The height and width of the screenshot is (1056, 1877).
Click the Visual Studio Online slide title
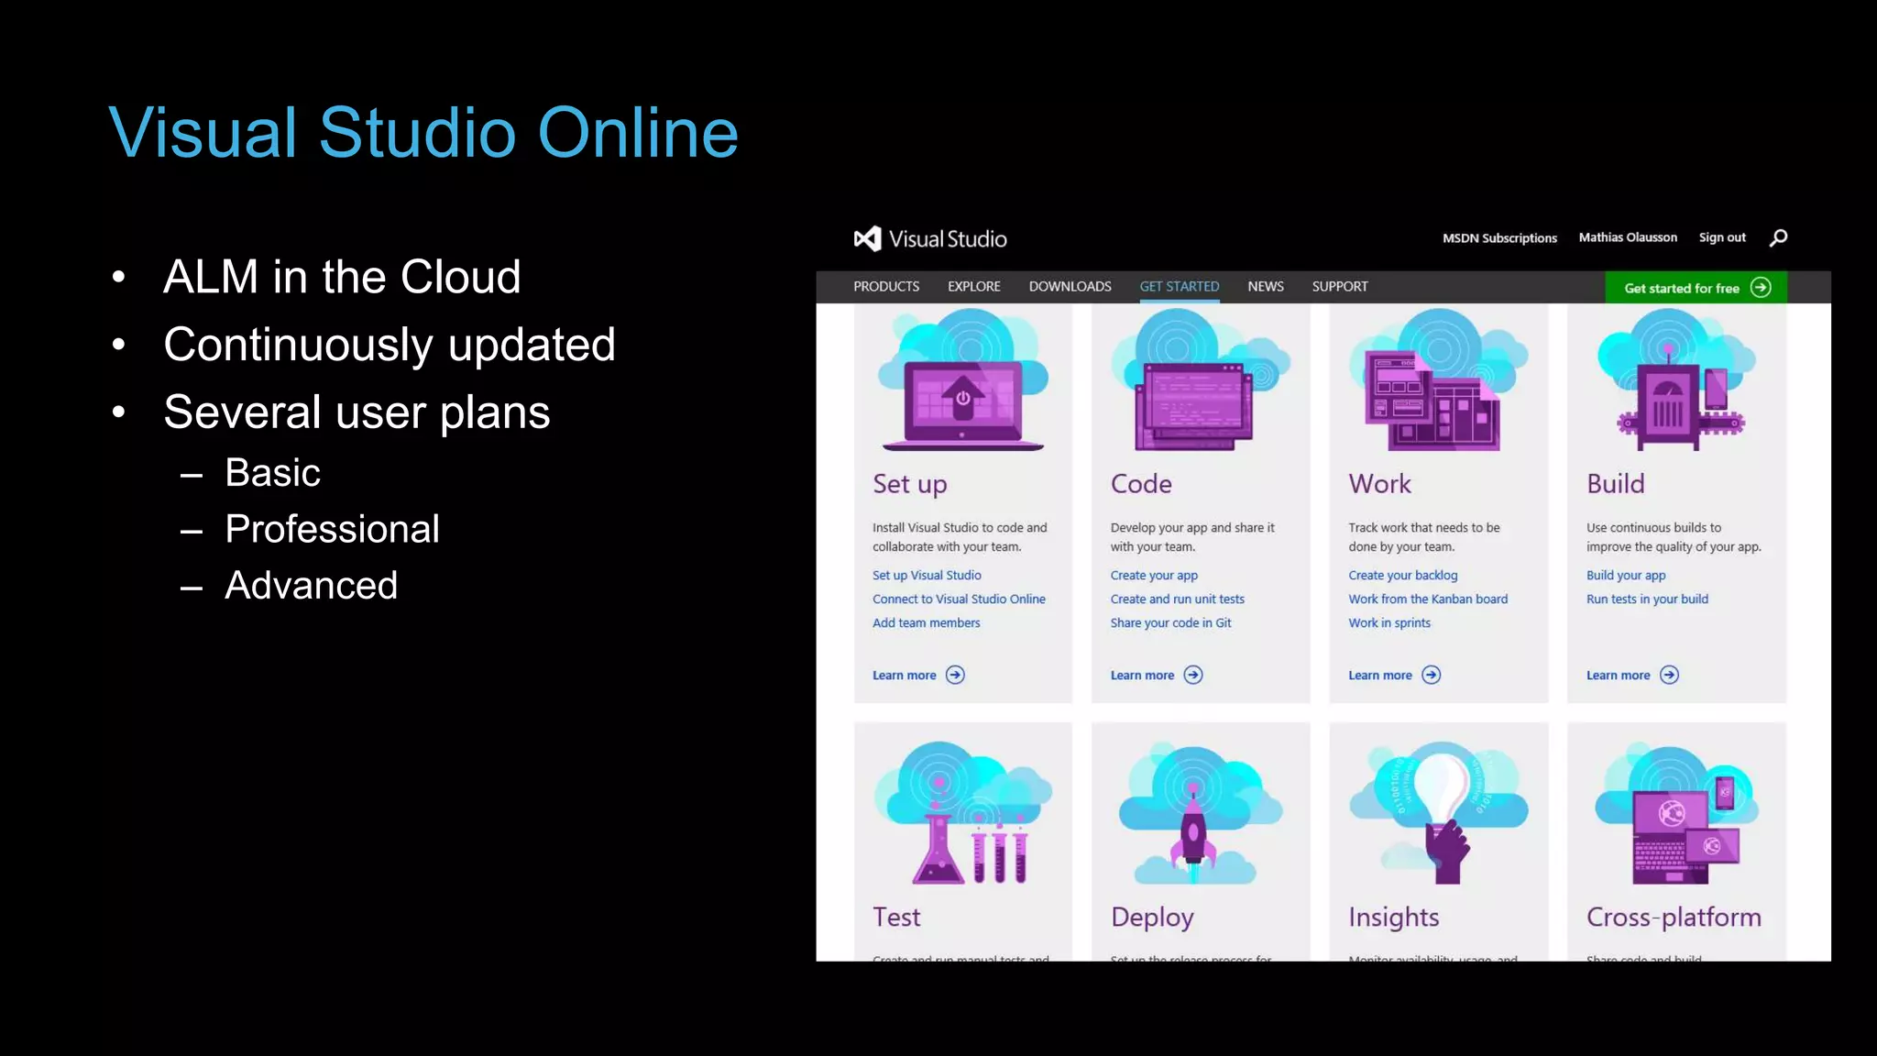click(423, 133)
